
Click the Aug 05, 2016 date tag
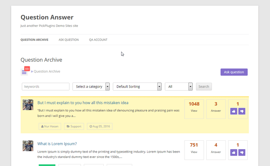100,126
